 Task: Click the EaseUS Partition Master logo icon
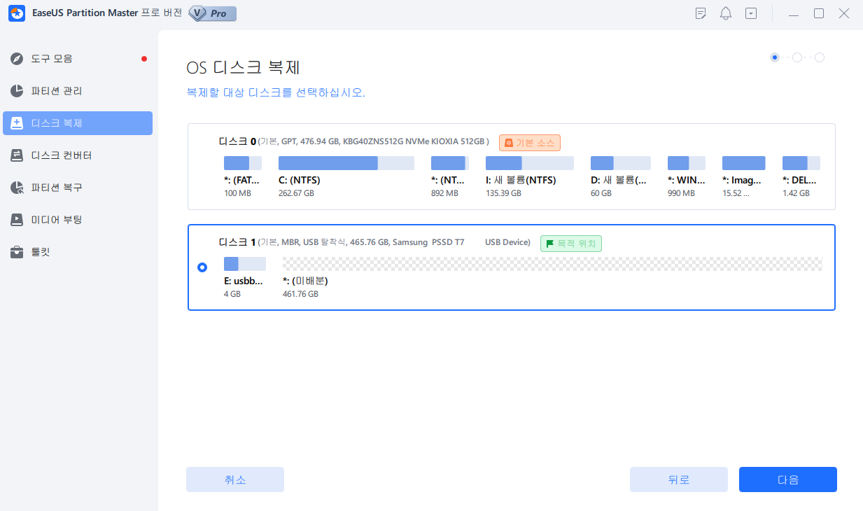tap(17, 13)
